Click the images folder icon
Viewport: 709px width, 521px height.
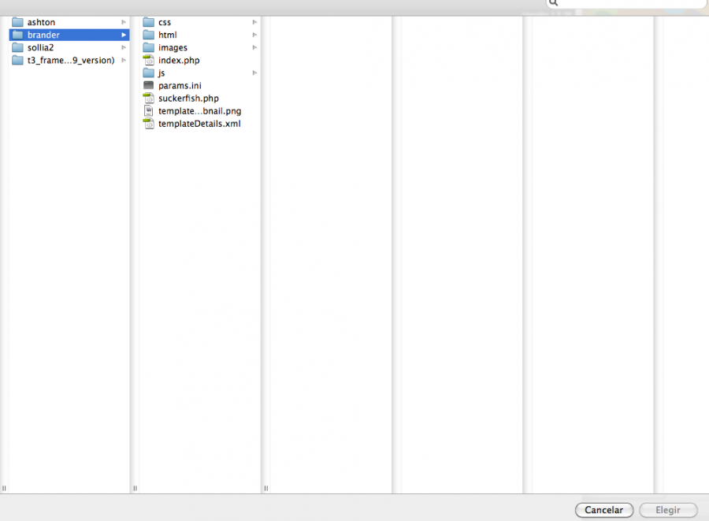coord(149,47)
